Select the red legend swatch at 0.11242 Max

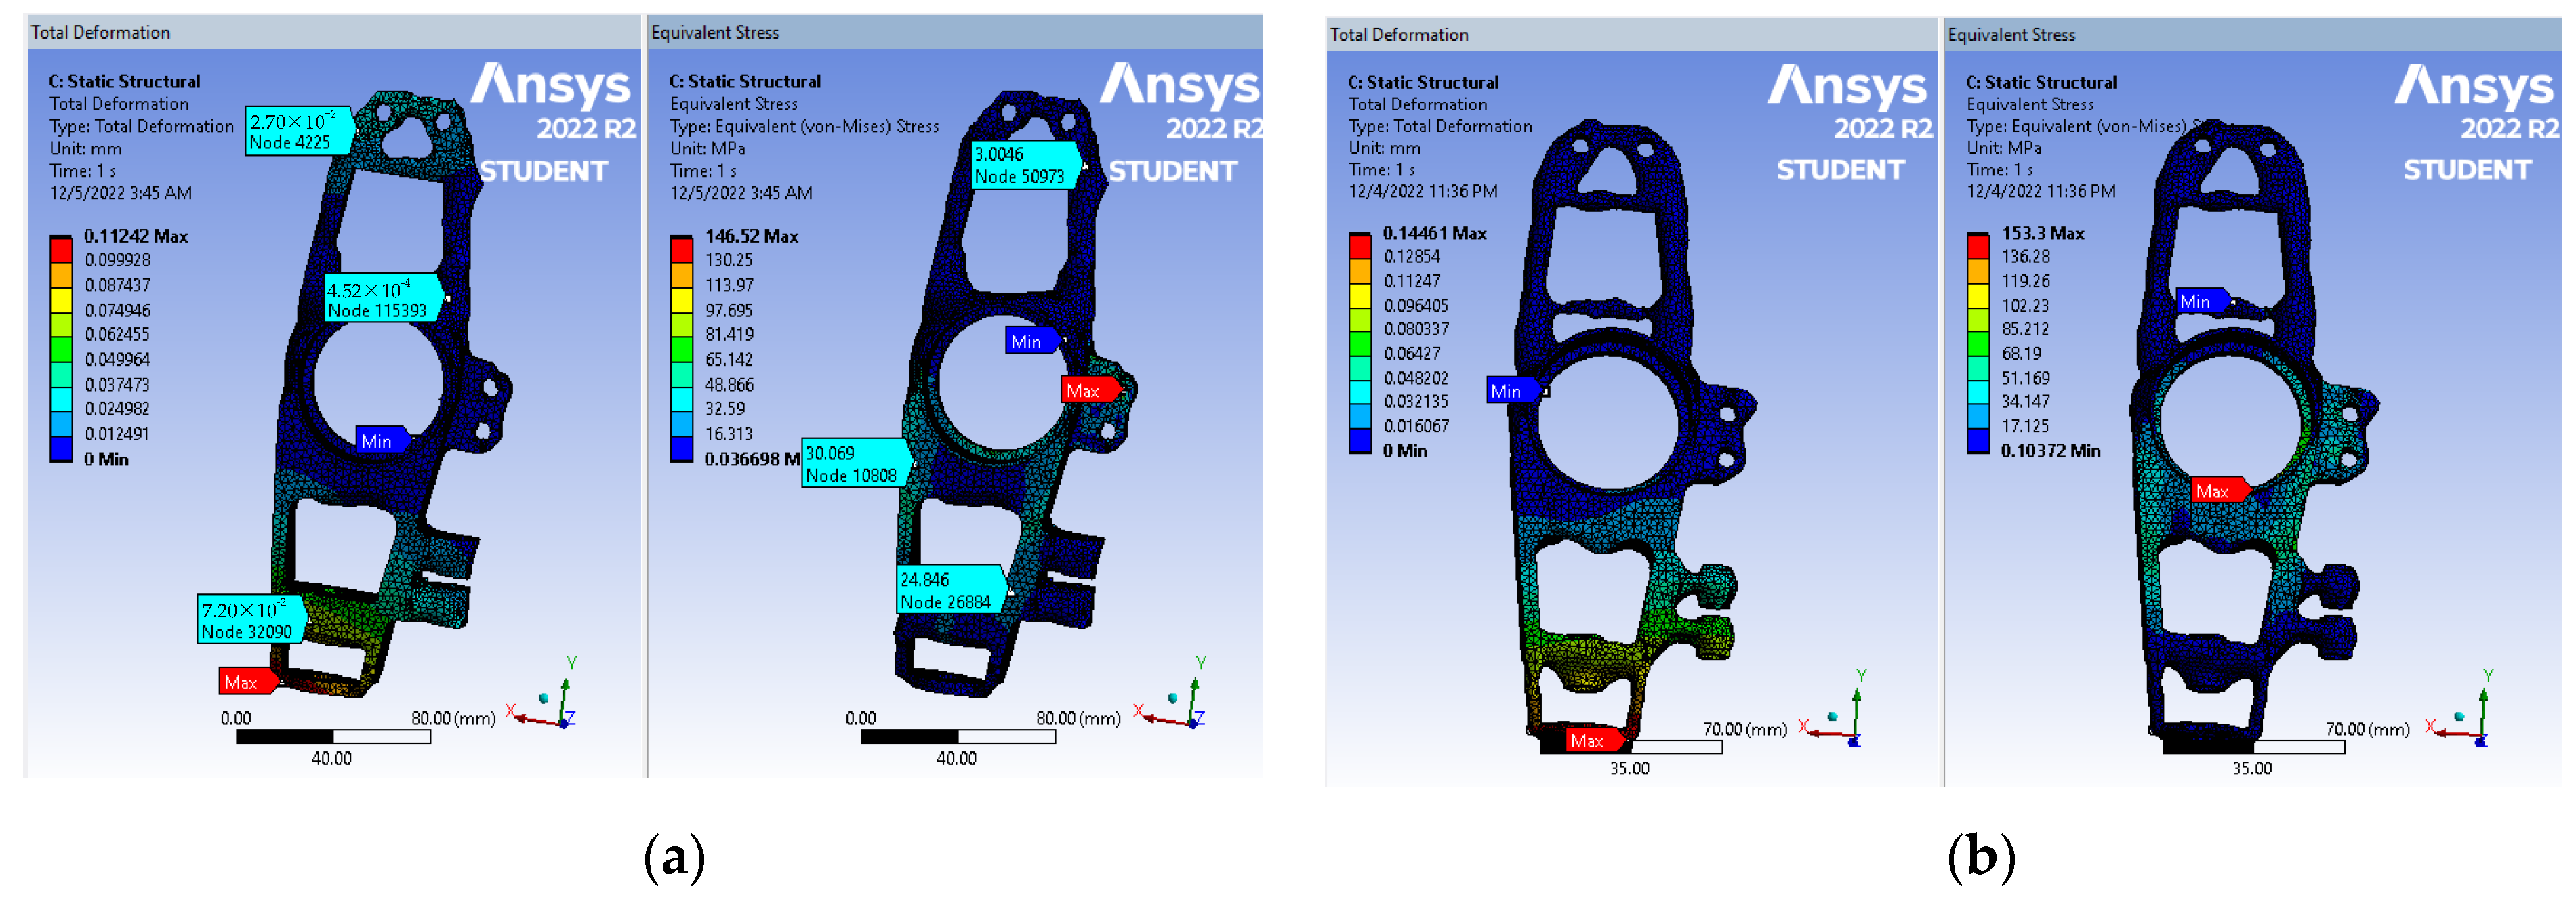(x=61, y=249)
